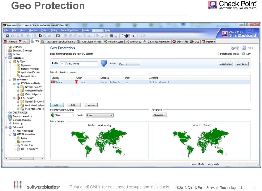Collapse the IPS-1 Sensor node
The width and height of the screenshot is (262, 191).
click(x=14, y=98)
